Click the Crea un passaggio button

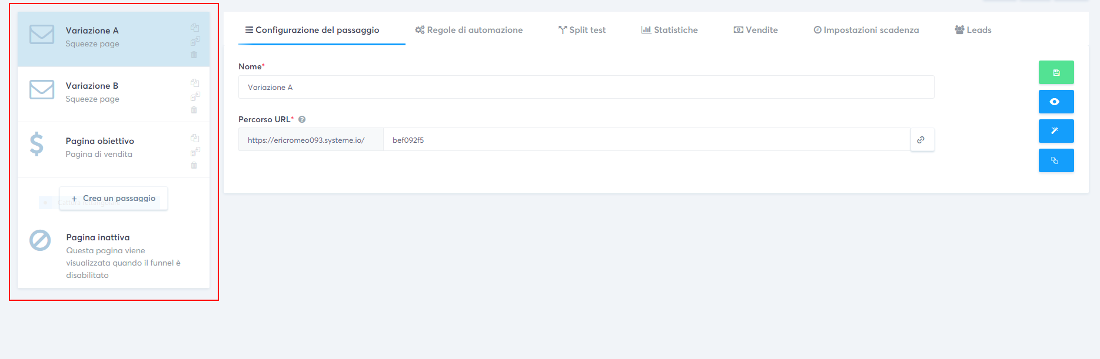coord(114,198)
